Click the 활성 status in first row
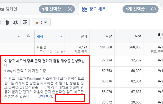This screenshot has width=163, height=104. pyautogui.click(x=43, y=47)
